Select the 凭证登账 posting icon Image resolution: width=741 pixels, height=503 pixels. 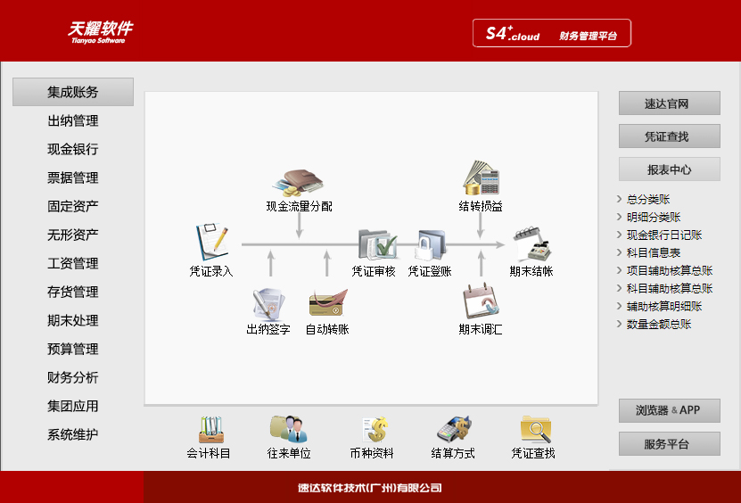(430, 243)
